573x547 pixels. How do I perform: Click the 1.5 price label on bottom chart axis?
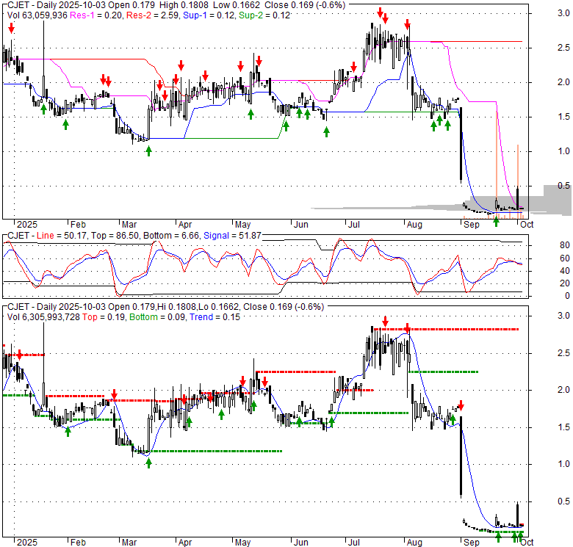tap(563, 427)
